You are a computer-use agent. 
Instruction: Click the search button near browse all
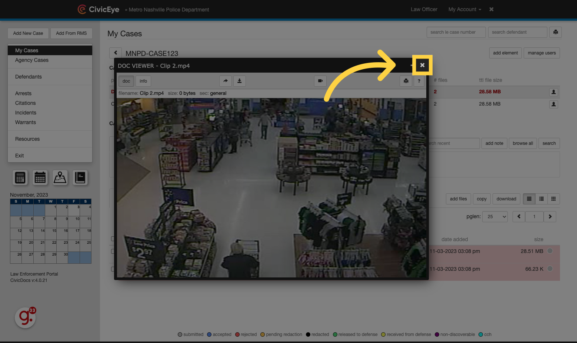(x=549, y=143)
